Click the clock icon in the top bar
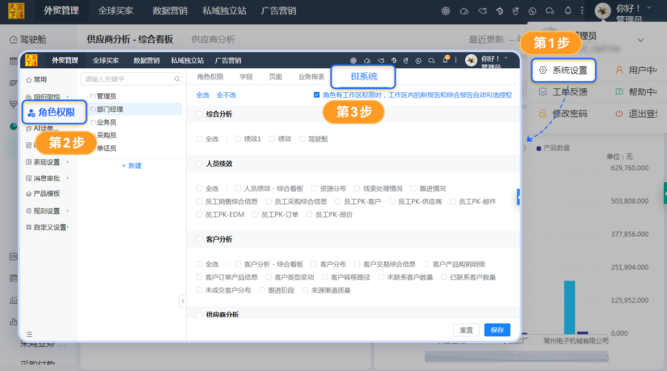 [x=533, y=11]
